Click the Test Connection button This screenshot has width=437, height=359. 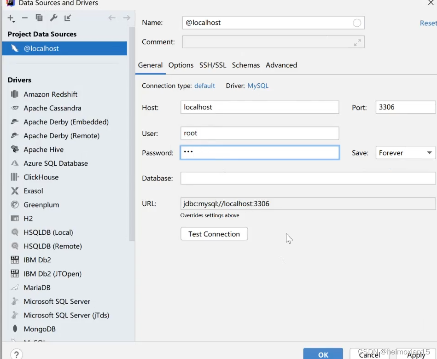pos(214,234)
